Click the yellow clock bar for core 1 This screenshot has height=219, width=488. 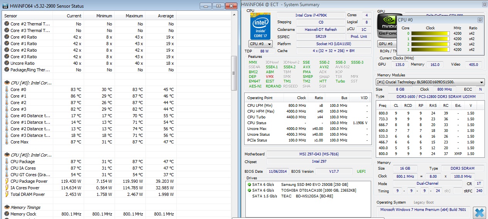coord(431,39)
